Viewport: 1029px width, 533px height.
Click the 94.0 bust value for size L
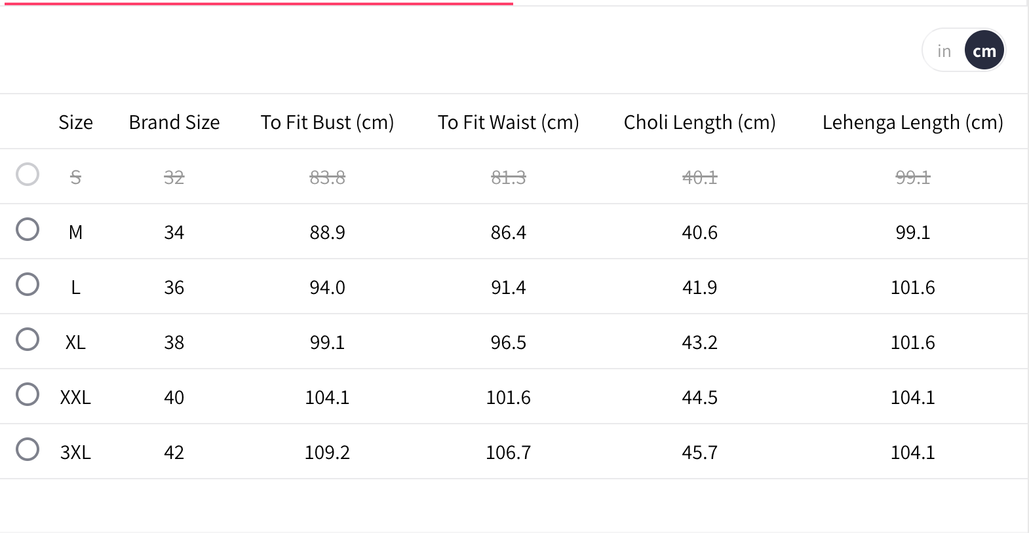[327, 287]
